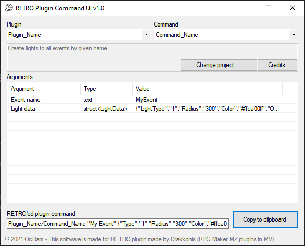Select the Light data argument row

pyautogui.click(x=145, y=109)
